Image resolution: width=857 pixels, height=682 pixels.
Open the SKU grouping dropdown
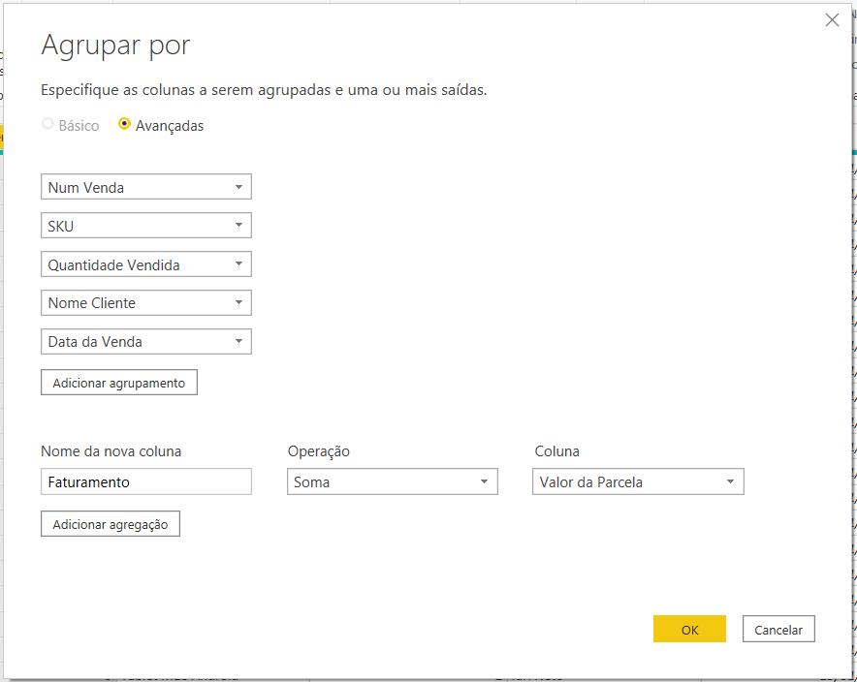point(146,226)
